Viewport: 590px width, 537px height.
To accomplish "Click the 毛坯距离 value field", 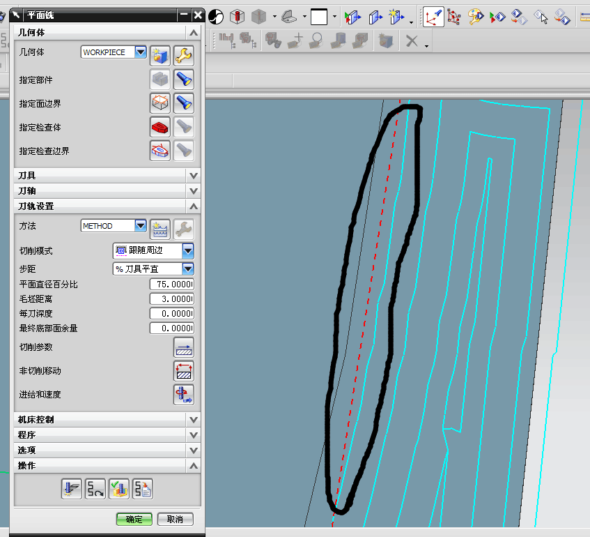I will coord(172,298).
